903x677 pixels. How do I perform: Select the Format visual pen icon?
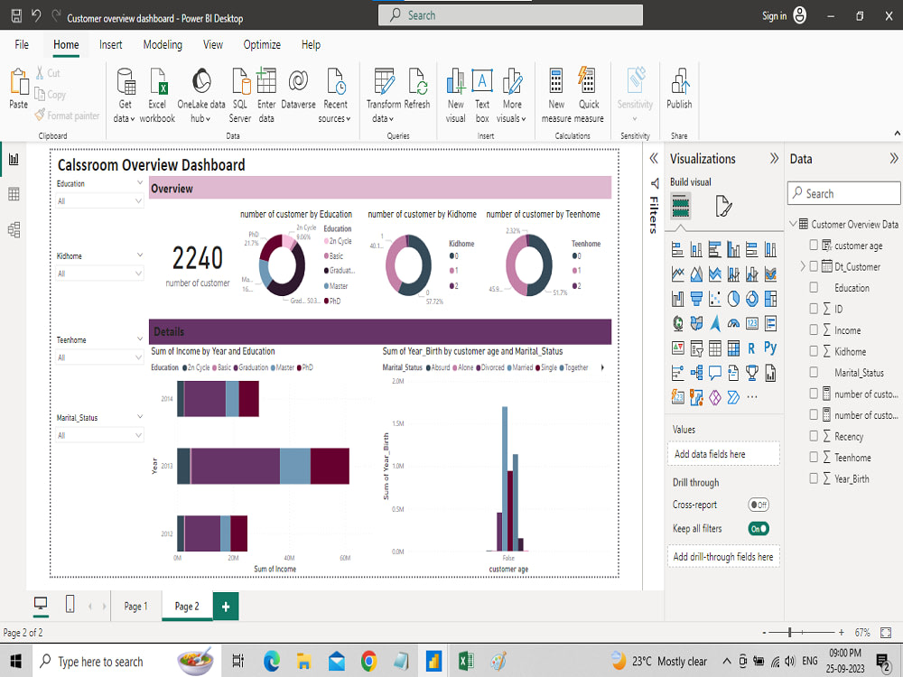(x=723, y=206)
